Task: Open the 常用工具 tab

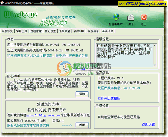Action: coord(22,31)
